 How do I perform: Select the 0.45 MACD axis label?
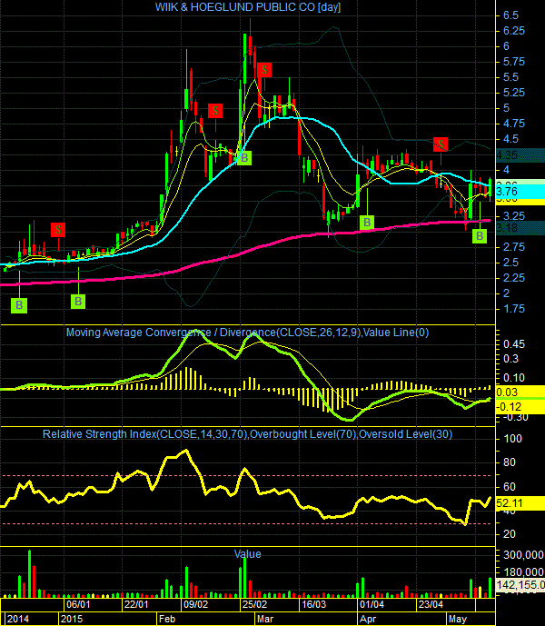click(514, 344)
